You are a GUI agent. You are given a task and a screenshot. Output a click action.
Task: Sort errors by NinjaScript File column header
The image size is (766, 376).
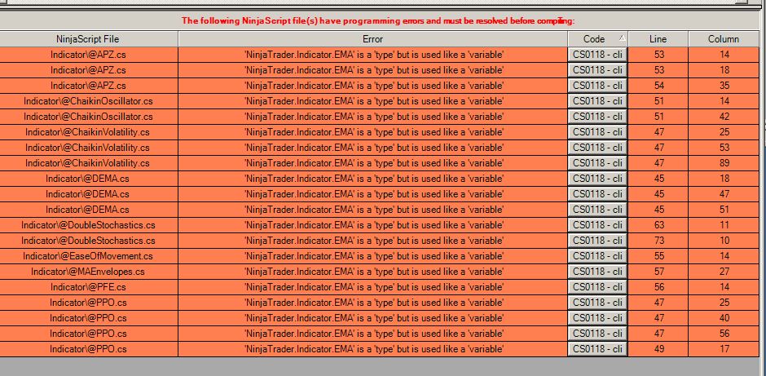coord(89,39)
